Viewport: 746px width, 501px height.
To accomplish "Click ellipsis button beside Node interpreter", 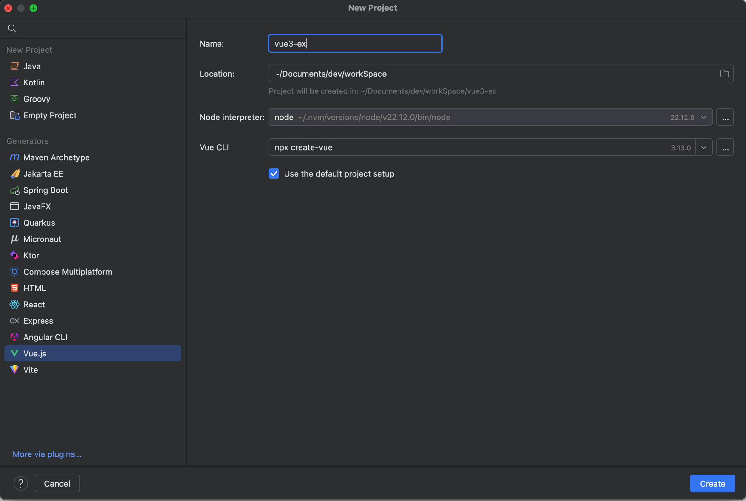I will (725, 117).
